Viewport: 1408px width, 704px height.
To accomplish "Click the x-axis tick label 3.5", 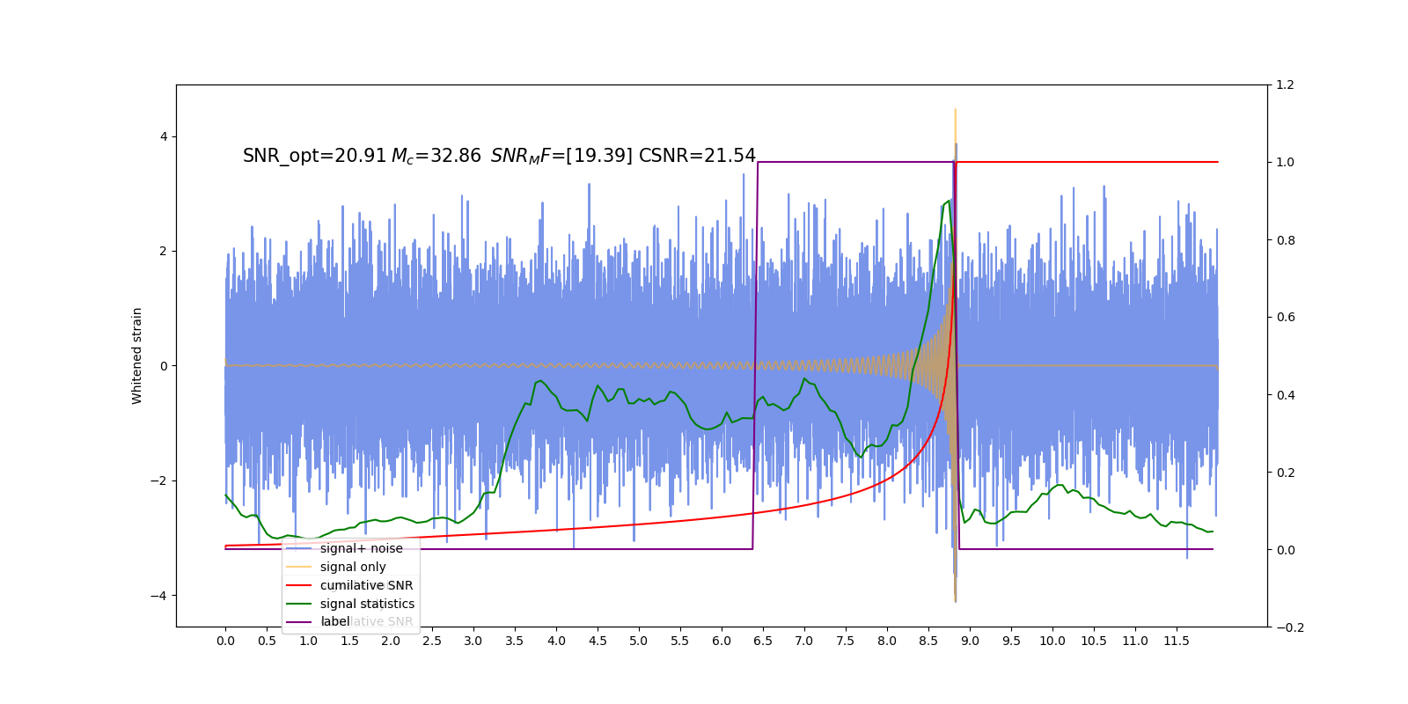I will coord(515,642).
